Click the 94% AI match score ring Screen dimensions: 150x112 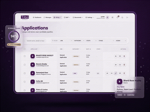coord(14,36)
